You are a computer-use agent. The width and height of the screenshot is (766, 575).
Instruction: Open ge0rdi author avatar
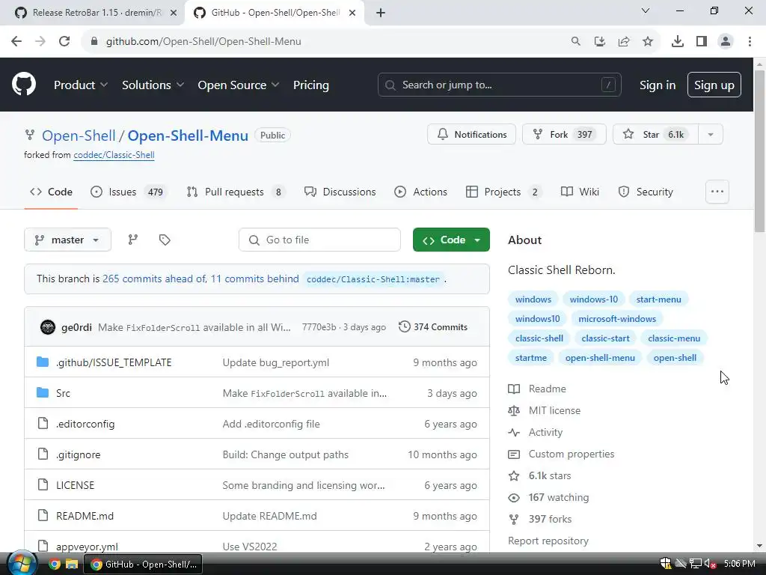pos(47,326)
